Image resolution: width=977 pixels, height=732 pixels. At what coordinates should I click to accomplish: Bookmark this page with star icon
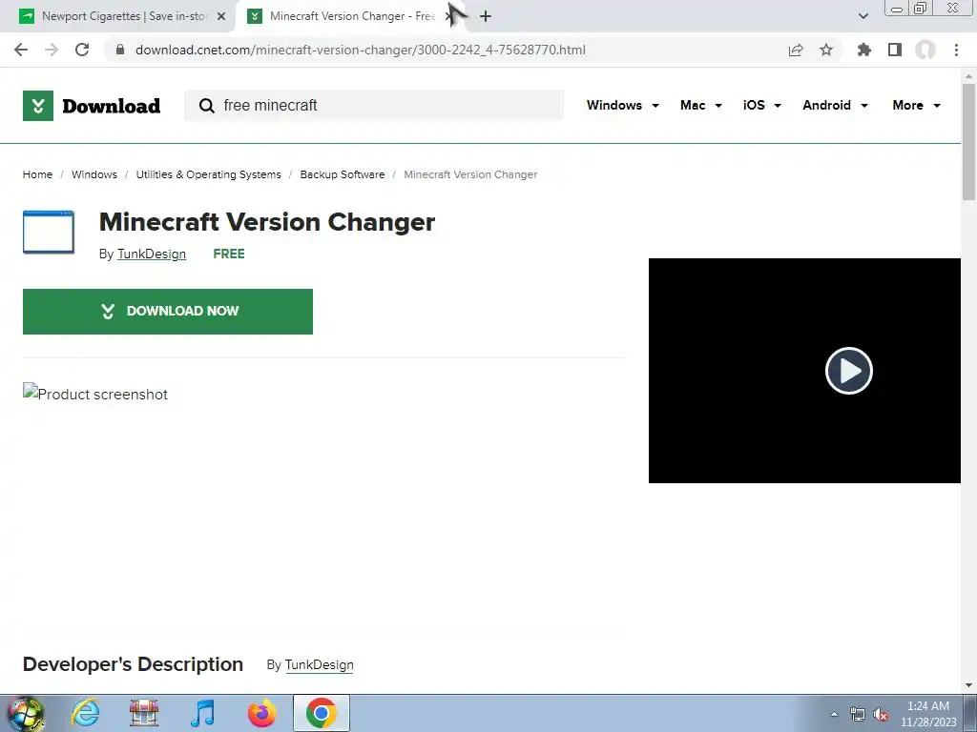coord(826,50)
